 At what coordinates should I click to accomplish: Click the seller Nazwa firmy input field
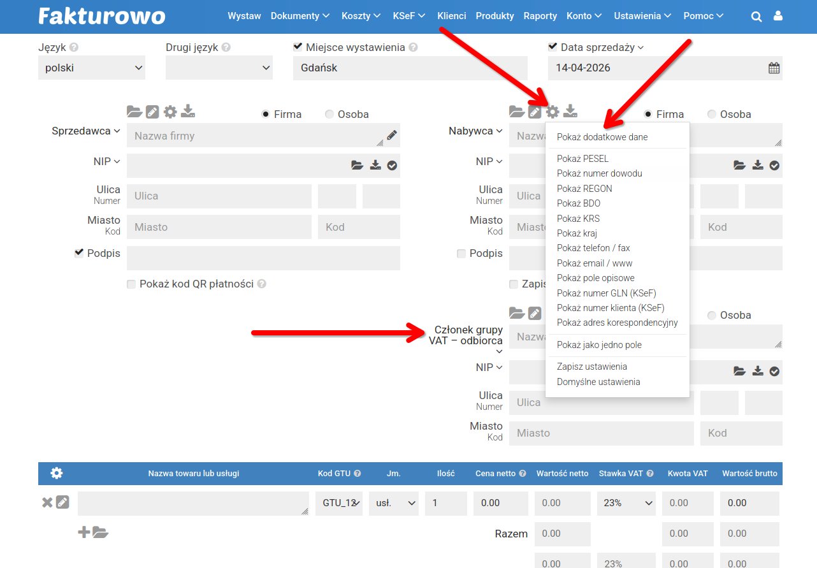[x=255, y=136]
